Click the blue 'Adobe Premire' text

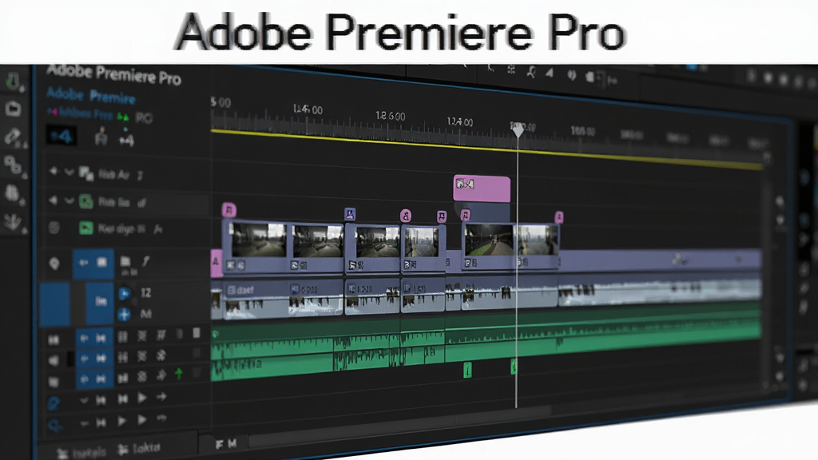tap(91, 96)
